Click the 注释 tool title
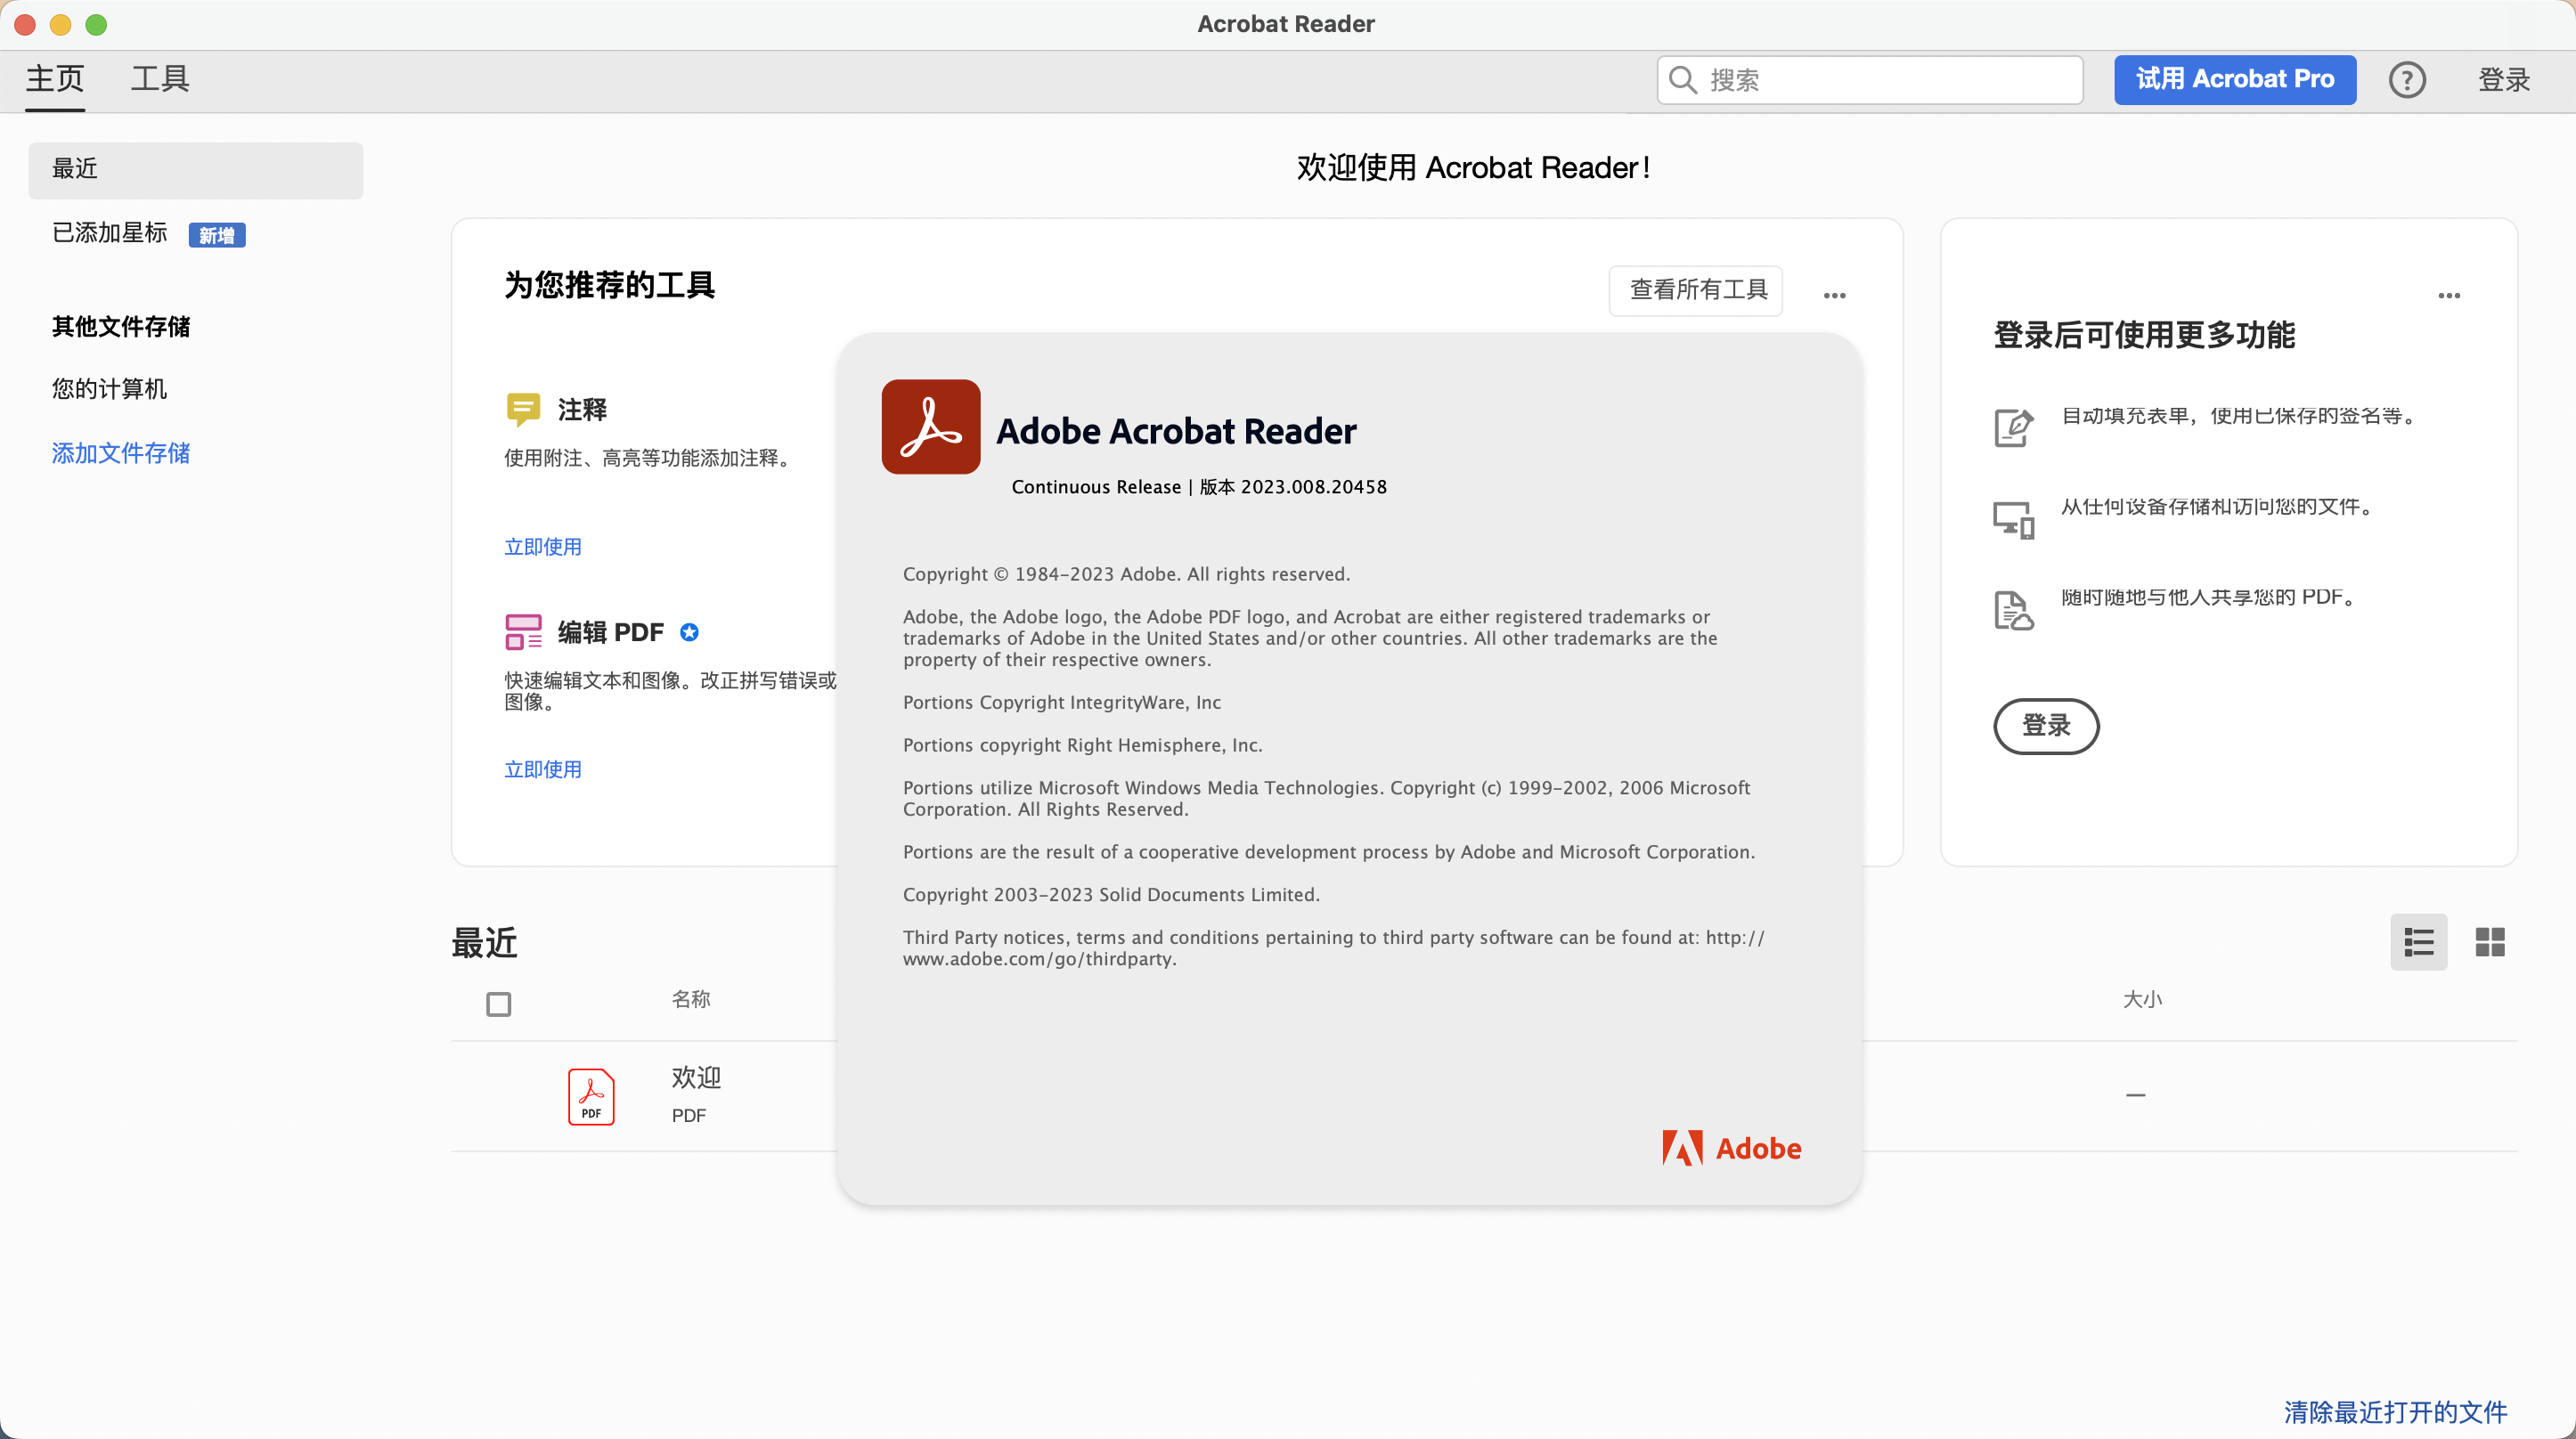Screen dimensions: 2576x1439 (x=582, y=409)
